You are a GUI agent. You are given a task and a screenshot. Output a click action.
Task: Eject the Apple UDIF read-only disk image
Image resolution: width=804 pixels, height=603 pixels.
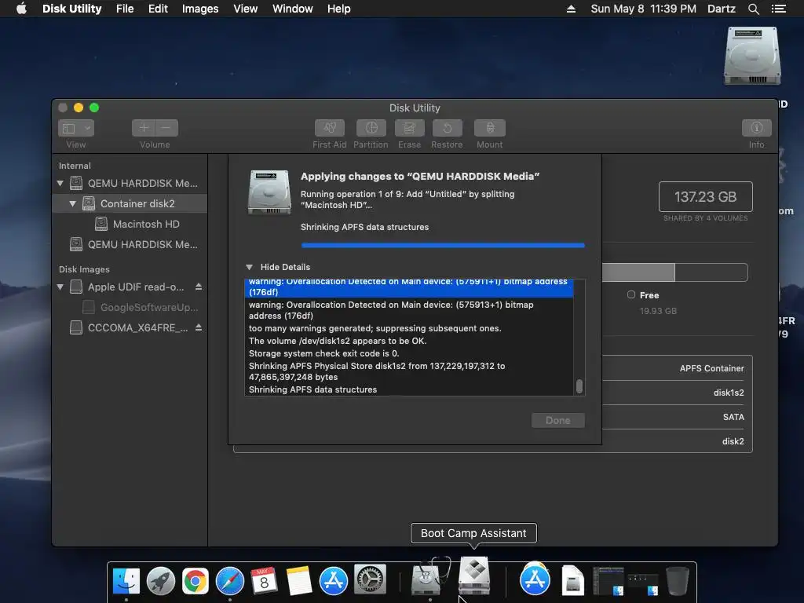199,287
